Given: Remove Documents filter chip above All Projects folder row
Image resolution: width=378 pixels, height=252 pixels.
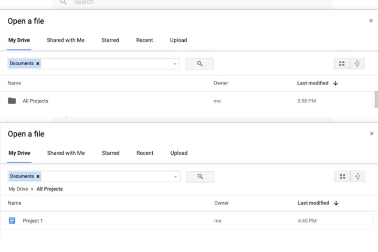Looking at the screenshot, I should (38, 64).
